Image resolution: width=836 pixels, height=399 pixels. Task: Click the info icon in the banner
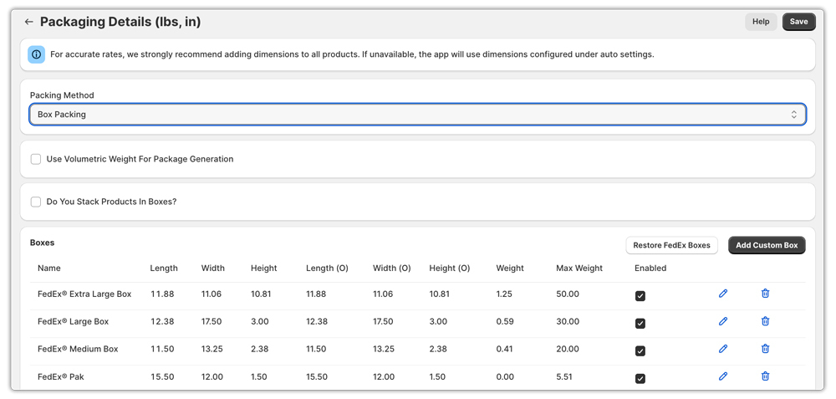point(37,54)
